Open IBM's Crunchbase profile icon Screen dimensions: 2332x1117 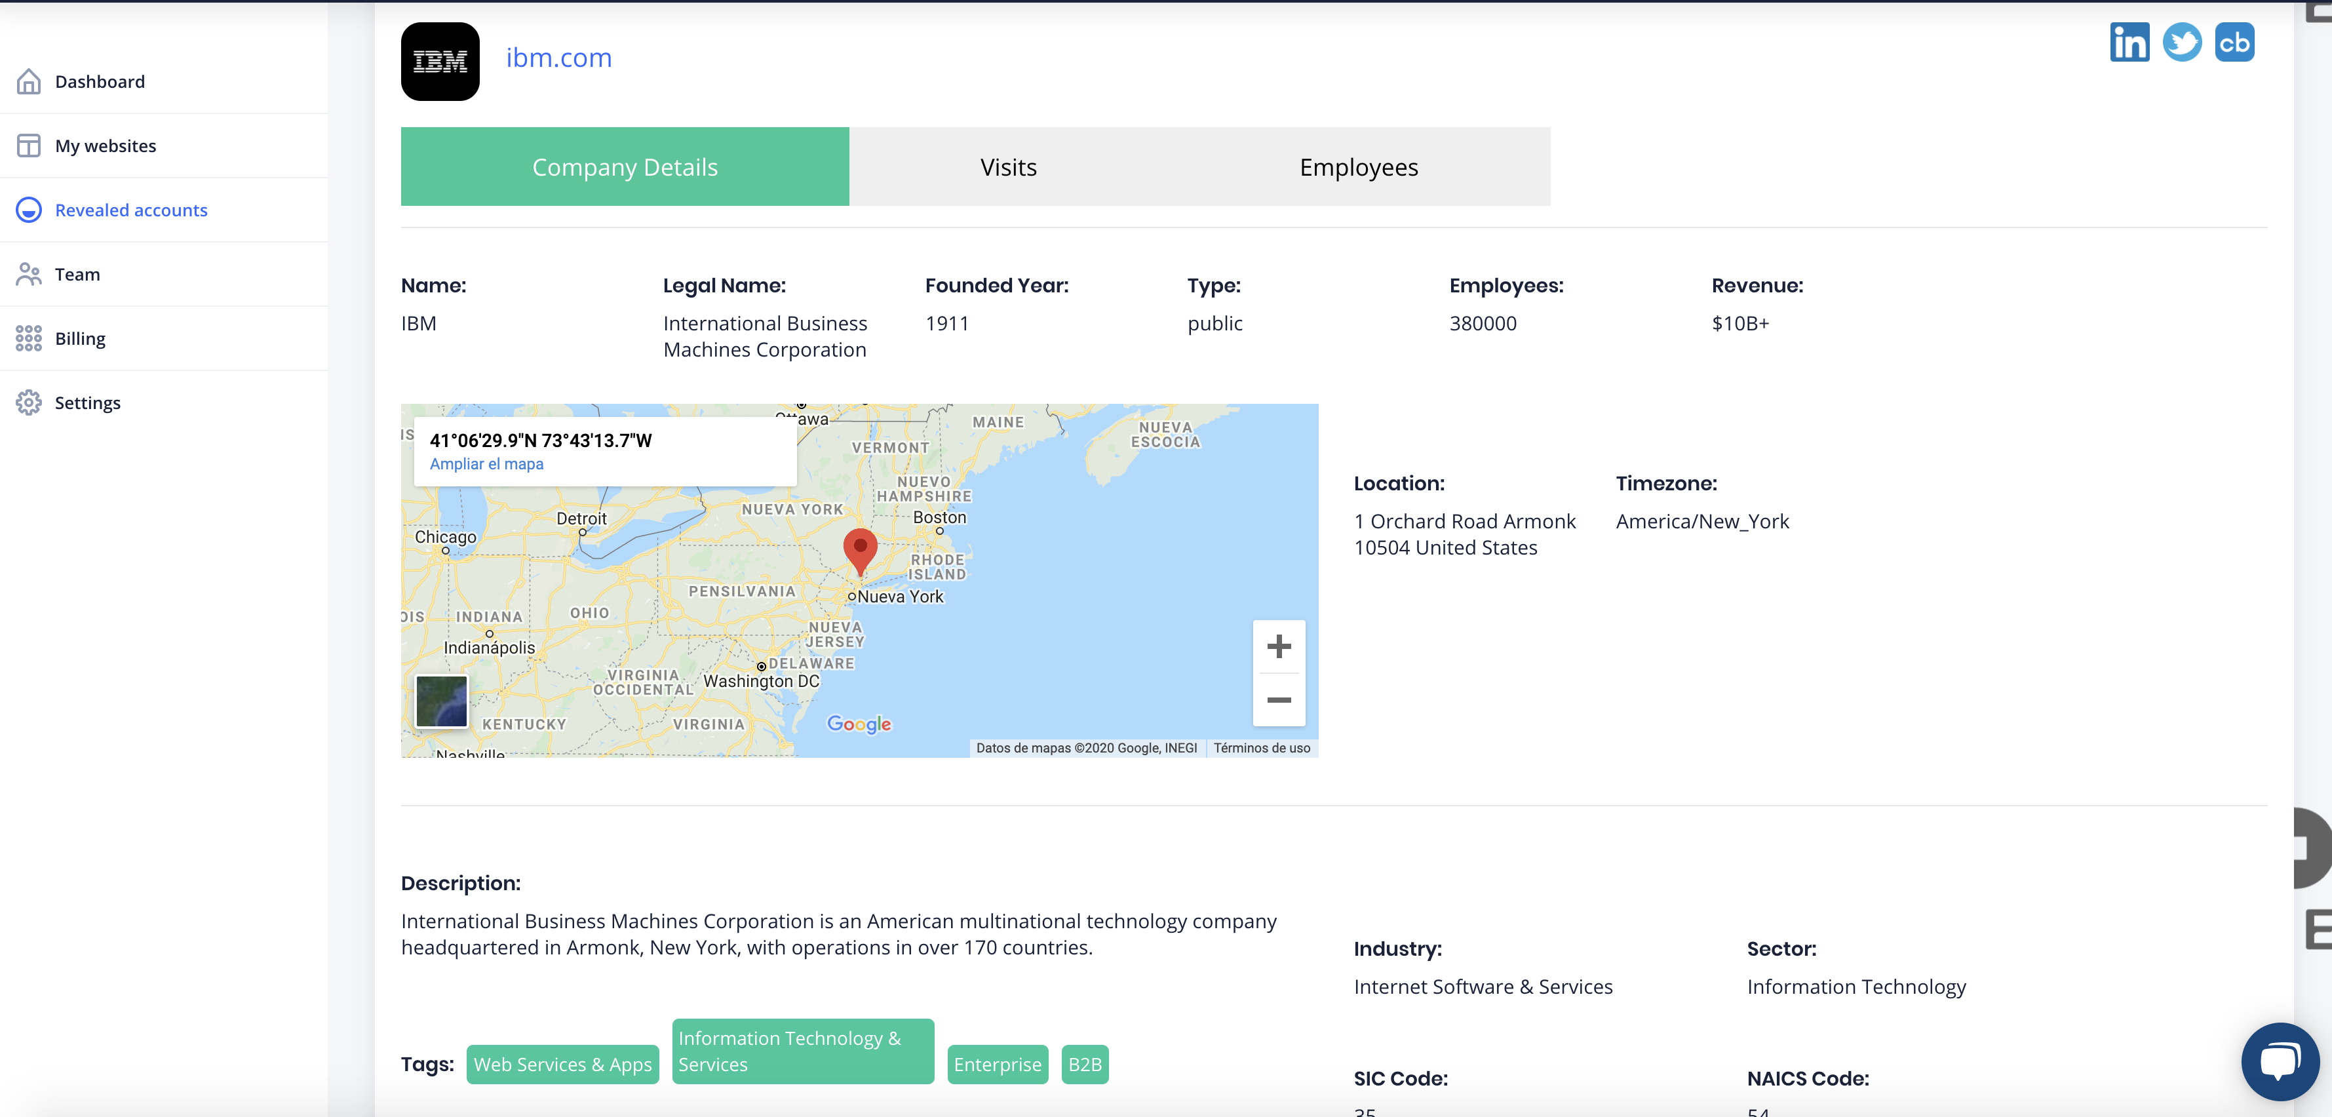point(2234,43)
